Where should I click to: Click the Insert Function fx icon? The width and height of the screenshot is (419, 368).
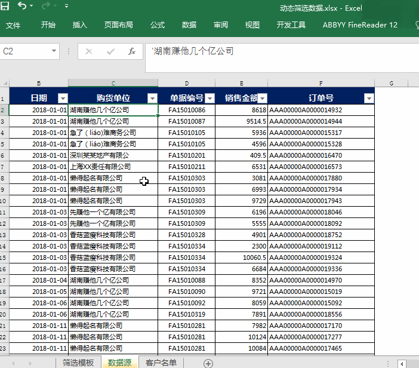point(132,51)
